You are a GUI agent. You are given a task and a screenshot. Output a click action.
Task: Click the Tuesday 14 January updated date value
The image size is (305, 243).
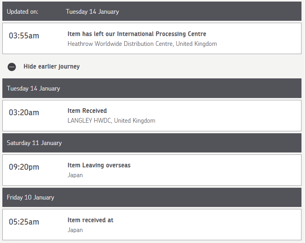92,12
